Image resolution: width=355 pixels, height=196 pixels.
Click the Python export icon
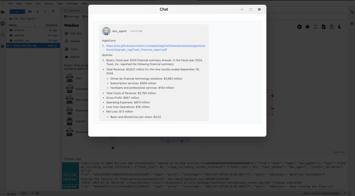[308, 27]
